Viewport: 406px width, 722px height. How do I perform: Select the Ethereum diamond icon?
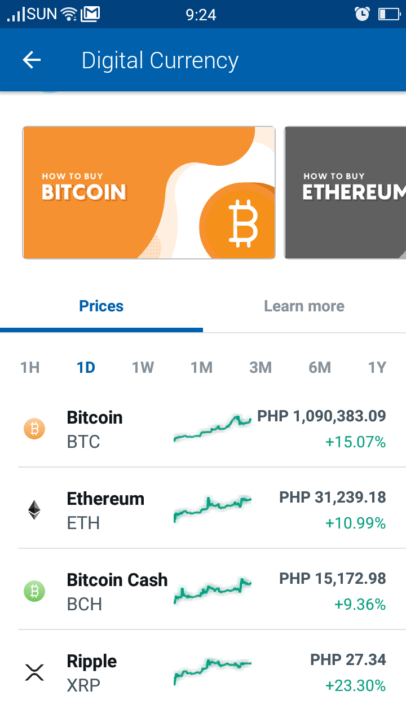click(x=34, y=510)
